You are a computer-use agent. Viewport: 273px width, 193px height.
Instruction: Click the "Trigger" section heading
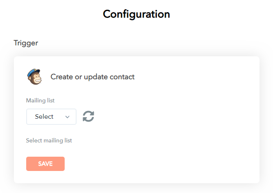click(26, 43)
